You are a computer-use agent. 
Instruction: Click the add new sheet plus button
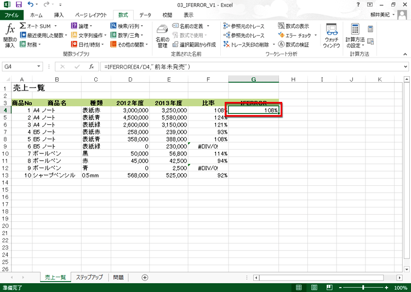point(145,278)
